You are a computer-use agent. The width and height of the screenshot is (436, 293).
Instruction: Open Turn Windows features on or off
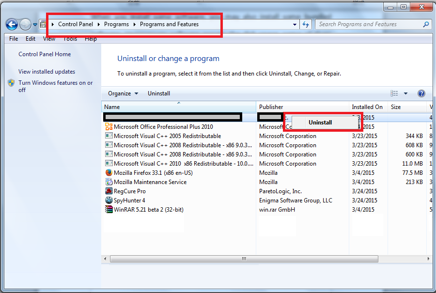(x=55, y=86)
